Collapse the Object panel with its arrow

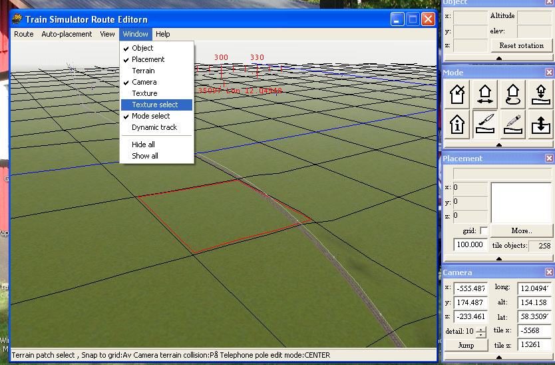tap(498, 58)
